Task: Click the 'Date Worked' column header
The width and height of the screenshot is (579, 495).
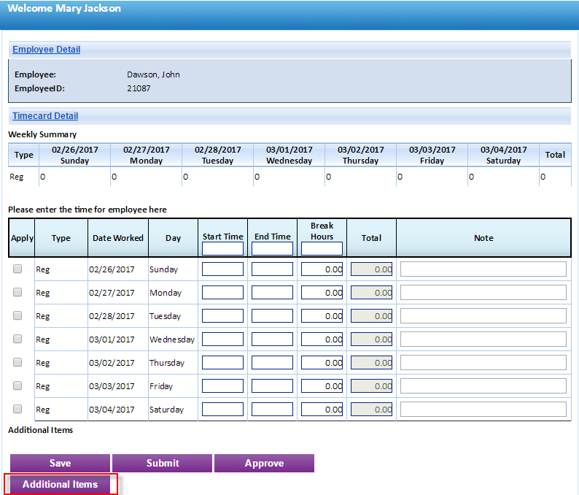Action: click(x=118, y=238)
